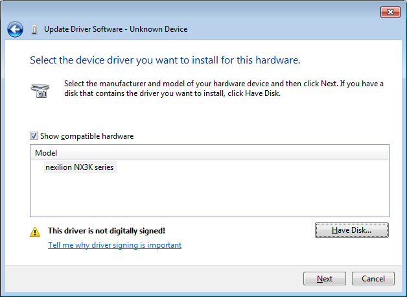Click the yellow warning triangle icon

click(x=35, y=231)
